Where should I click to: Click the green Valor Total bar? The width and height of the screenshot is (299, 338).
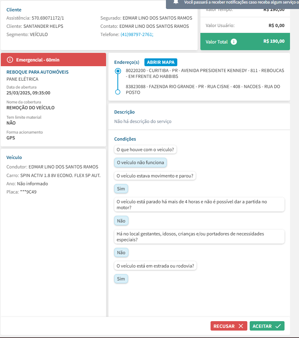[245, 42]
